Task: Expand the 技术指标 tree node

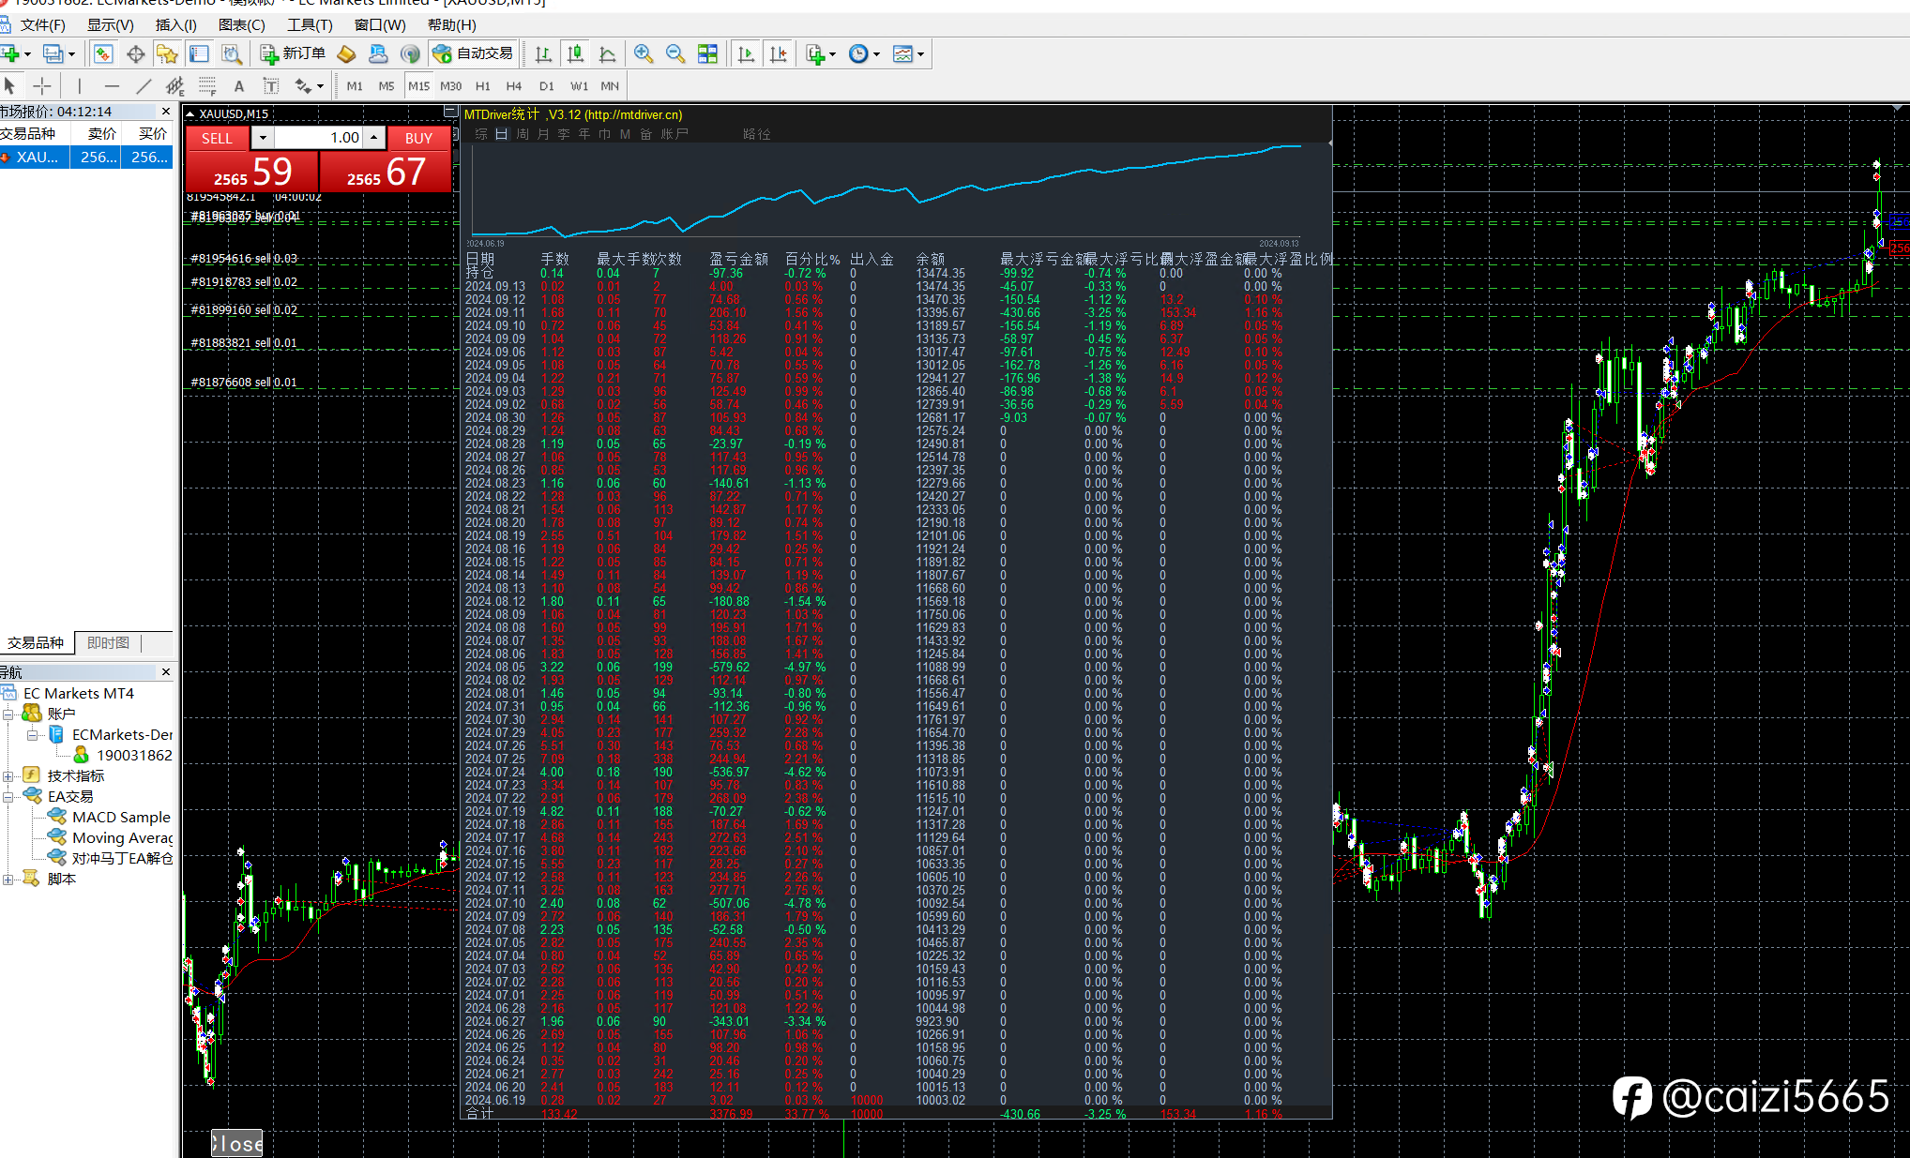Action: (x=8, y=776)
